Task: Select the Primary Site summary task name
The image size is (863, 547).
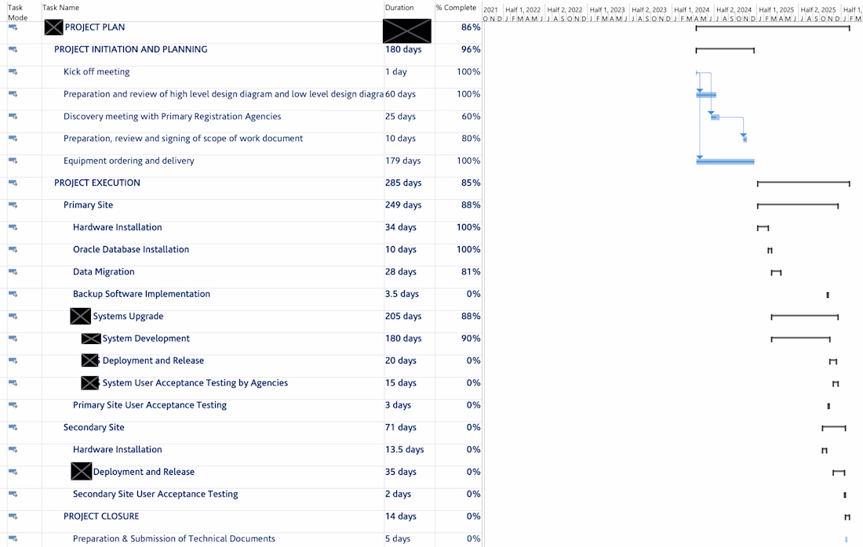Action: tap(88, 205)
